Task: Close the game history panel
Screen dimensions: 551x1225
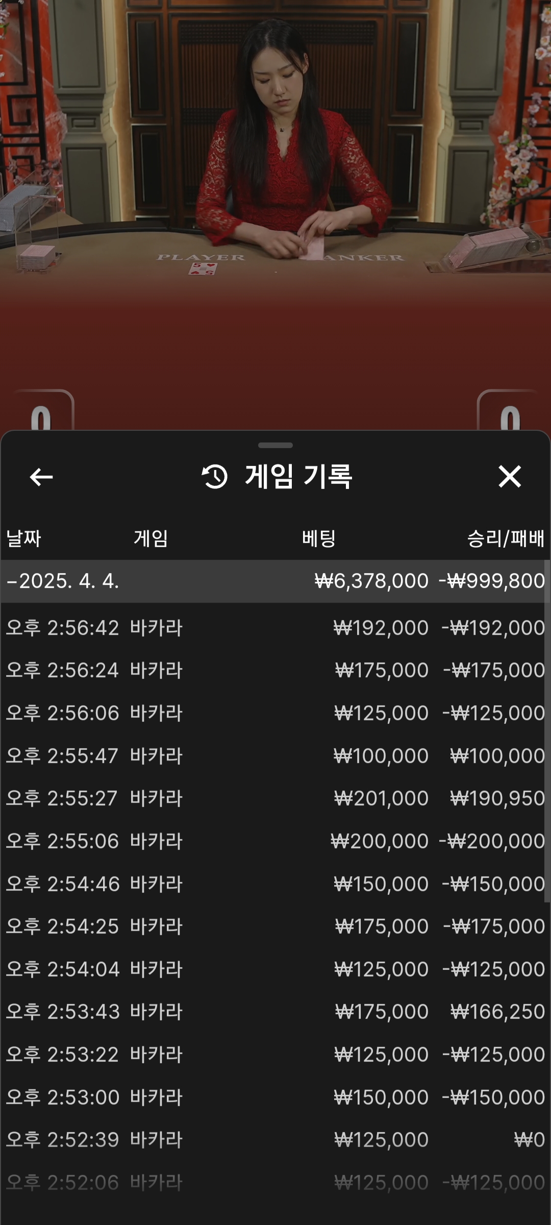Action: click(509, 477)
